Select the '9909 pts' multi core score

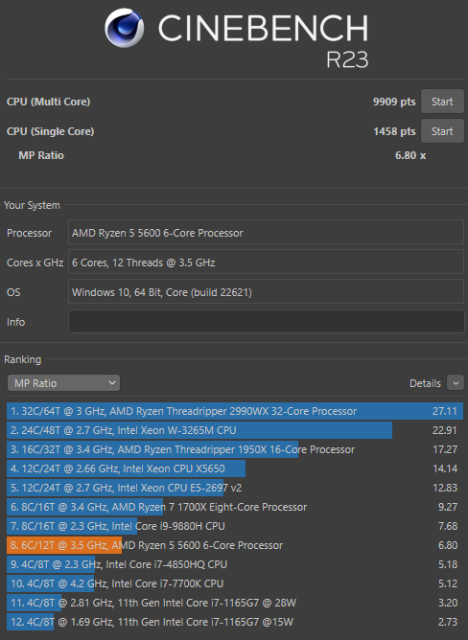[x=394, y=103]
